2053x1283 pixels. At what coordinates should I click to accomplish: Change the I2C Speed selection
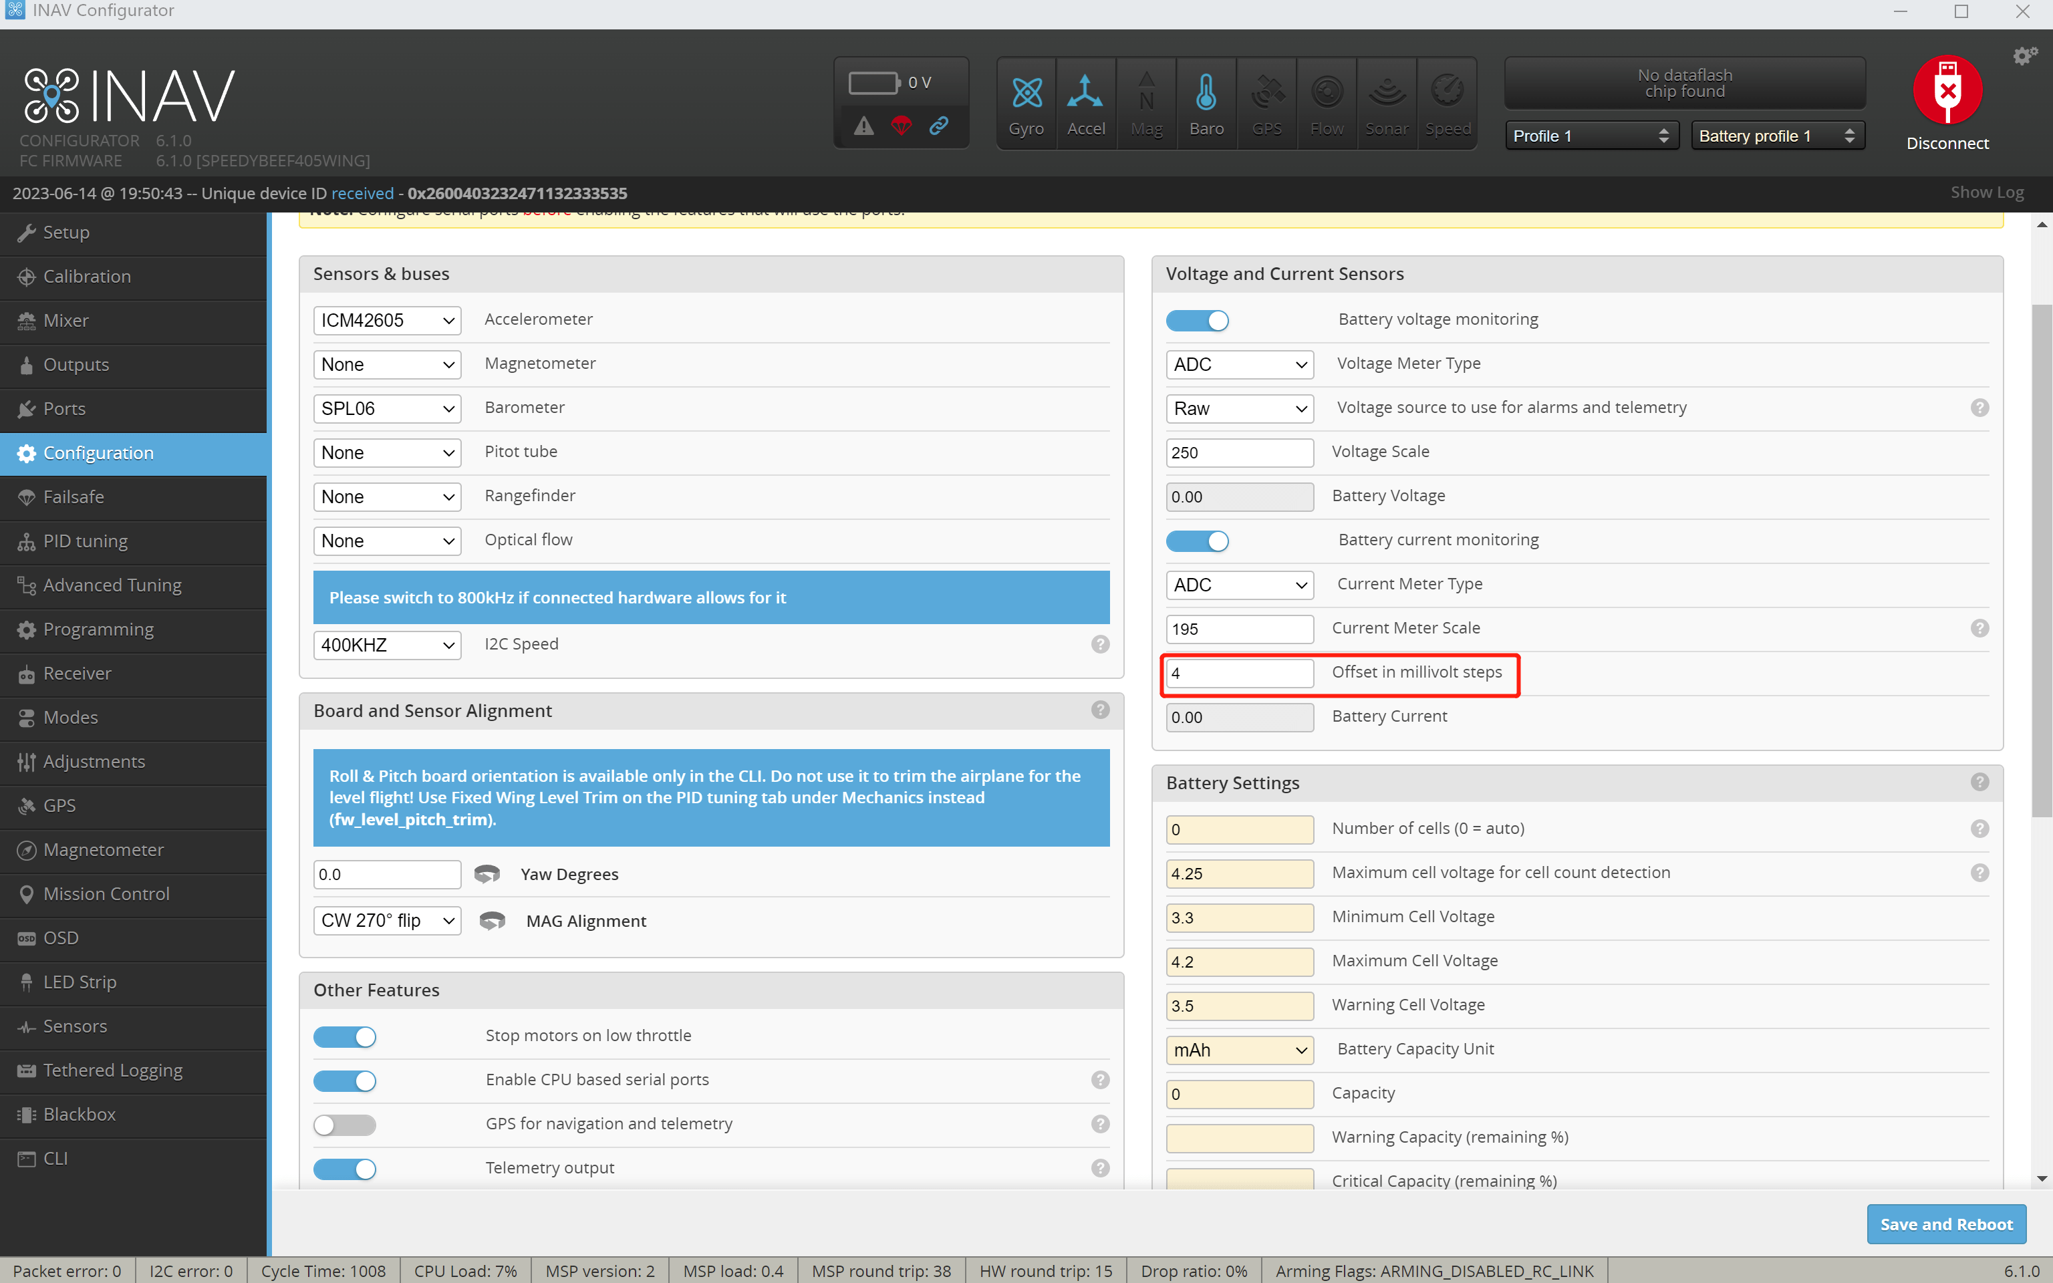[x=387, y=645]
